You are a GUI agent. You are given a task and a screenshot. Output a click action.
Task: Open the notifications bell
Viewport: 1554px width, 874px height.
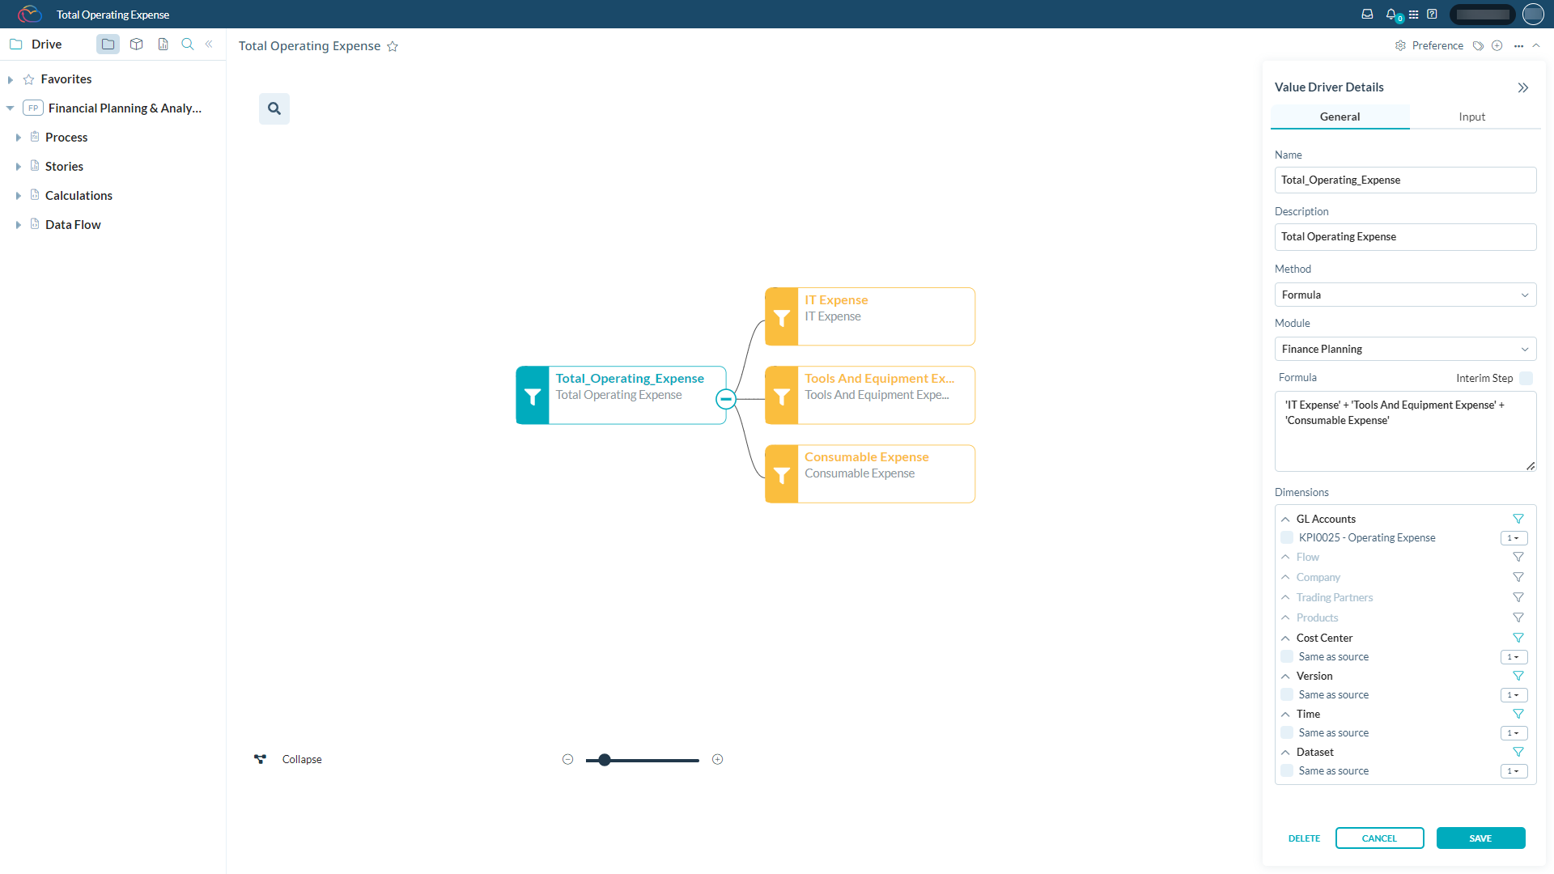coord(1391,14)
